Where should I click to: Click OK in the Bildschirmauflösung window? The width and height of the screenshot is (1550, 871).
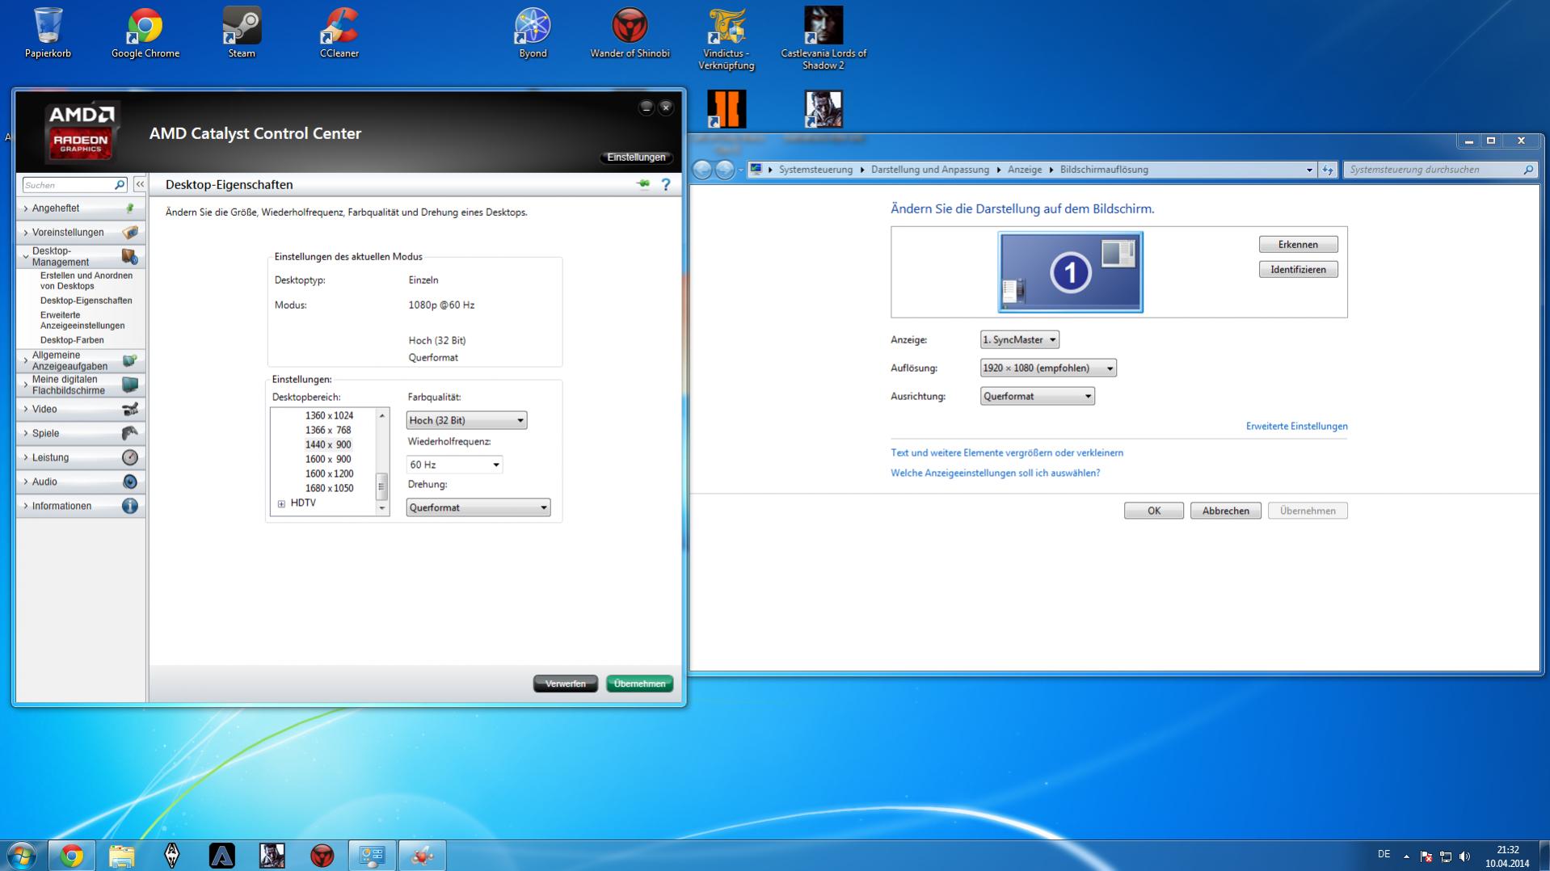click(x=1154, y=511)
